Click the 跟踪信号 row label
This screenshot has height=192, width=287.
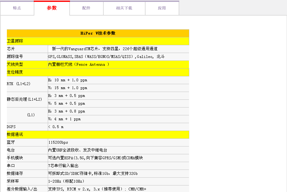click(15, 57)
